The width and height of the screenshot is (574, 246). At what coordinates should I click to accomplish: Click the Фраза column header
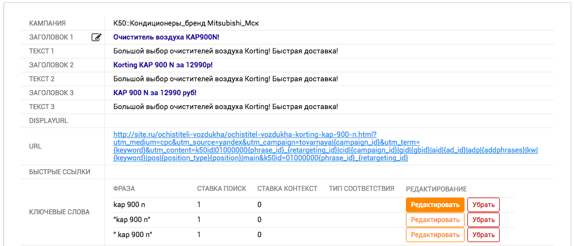point(124,189)
